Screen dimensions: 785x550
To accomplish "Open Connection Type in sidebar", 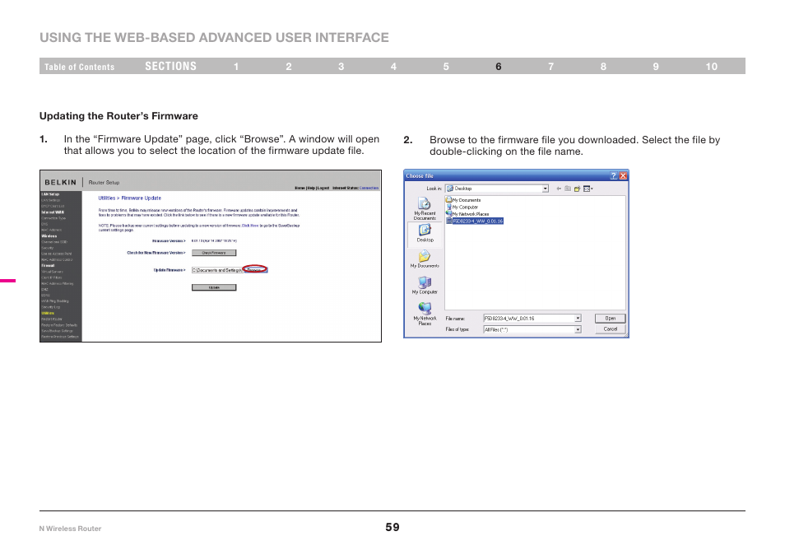I will [53, 218].
